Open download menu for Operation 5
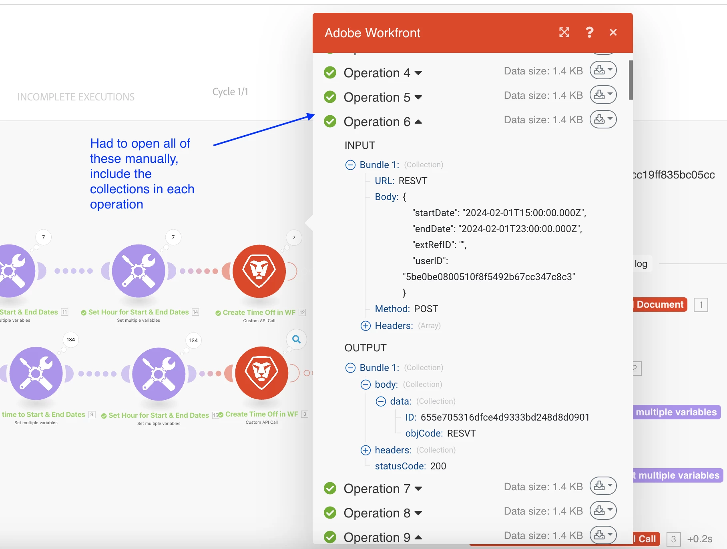 [603, 95]
